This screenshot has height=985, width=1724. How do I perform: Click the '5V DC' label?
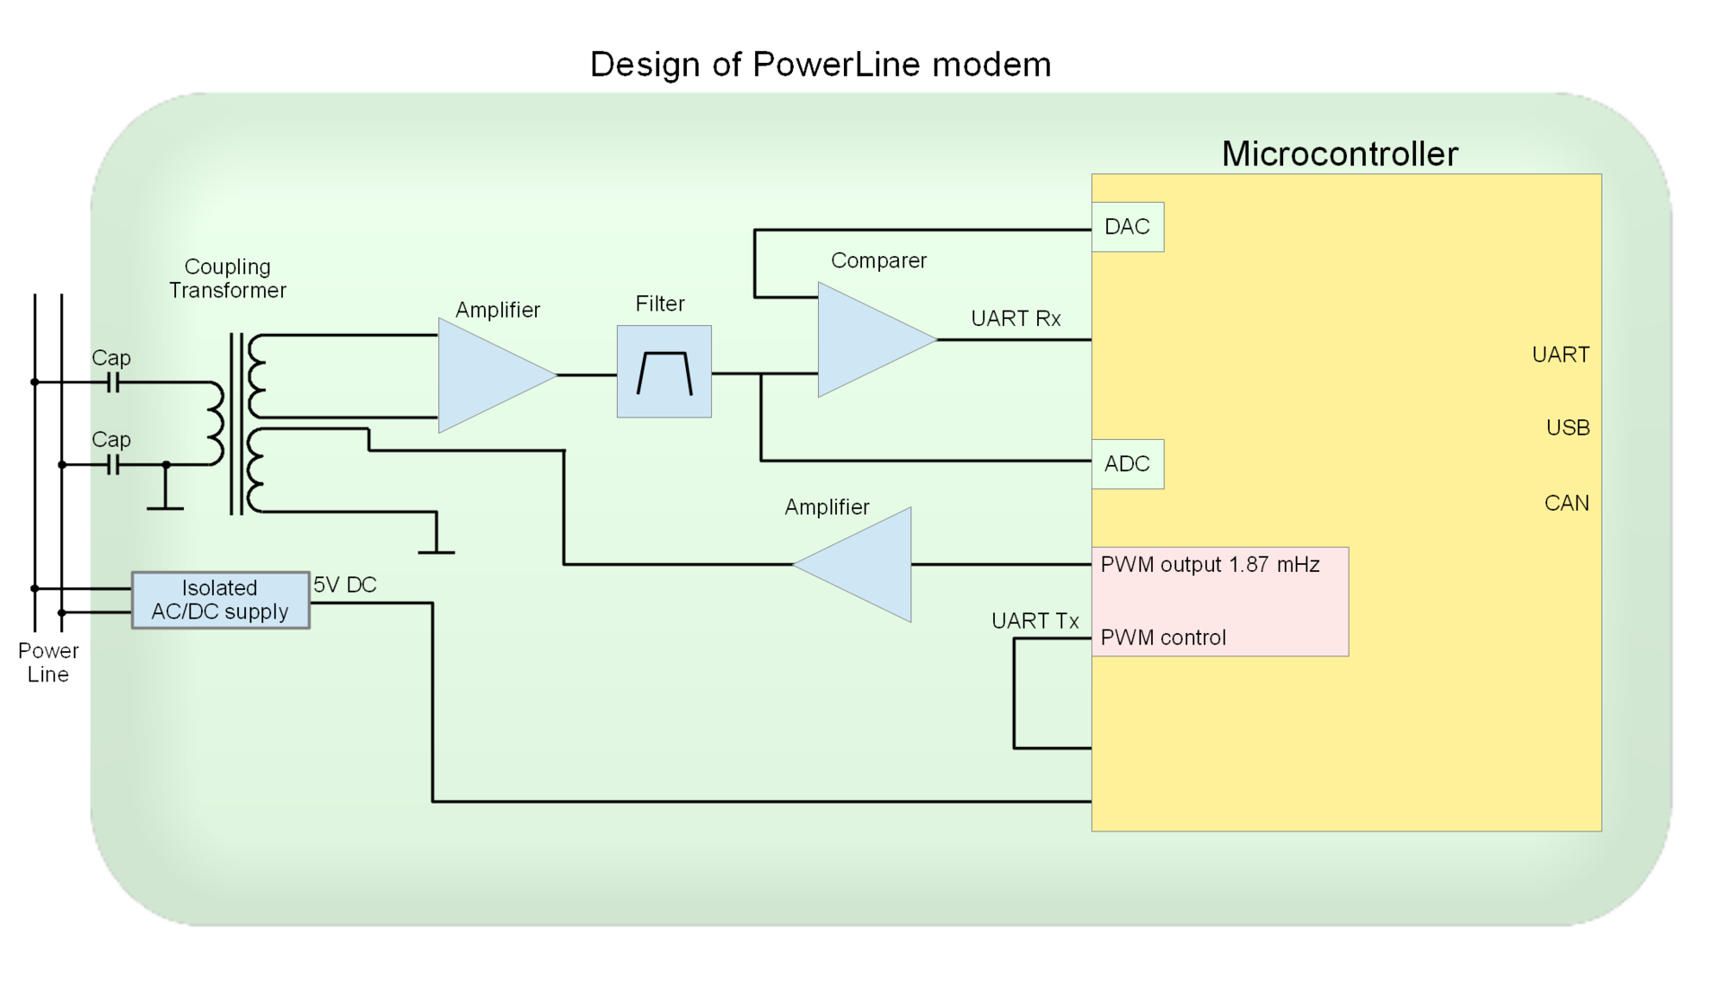(345, 585)
